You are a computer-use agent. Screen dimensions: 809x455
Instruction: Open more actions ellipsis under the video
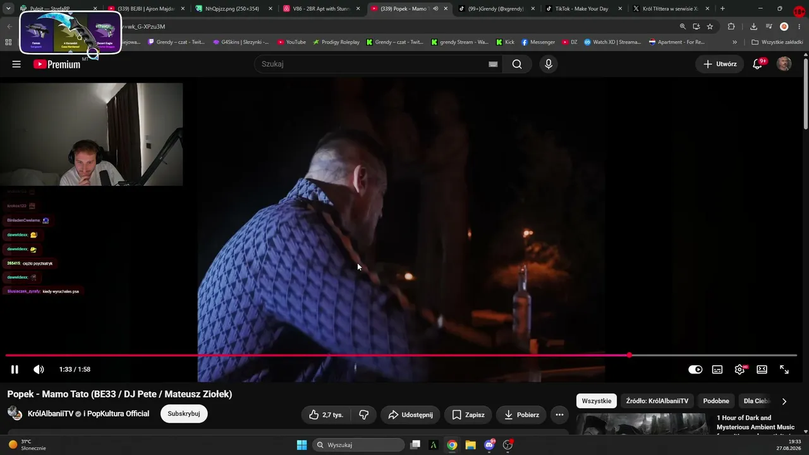[x=559, y=415]
